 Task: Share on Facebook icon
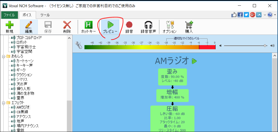(x=240, y=15)
